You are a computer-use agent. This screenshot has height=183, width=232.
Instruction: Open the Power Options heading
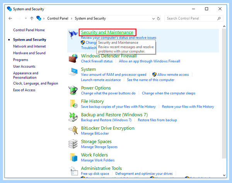(96, 88)
